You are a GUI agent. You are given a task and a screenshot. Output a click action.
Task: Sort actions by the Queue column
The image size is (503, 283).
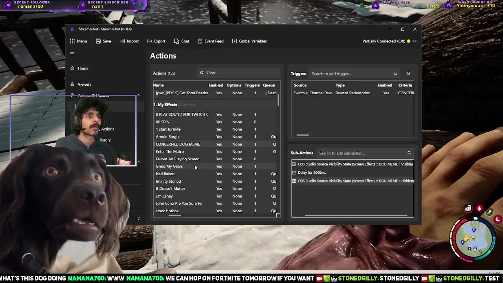pos(269,85)
